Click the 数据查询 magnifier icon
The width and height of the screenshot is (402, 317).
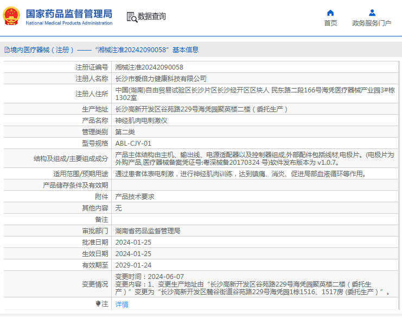click(x=131, y=17)
